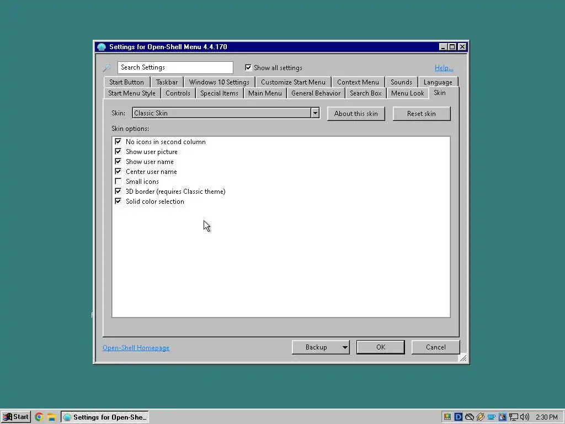The width and height of the screenshot is (565, 424).
Task: Minimize the Open-Shell settings window
Action: pos(443,47)
